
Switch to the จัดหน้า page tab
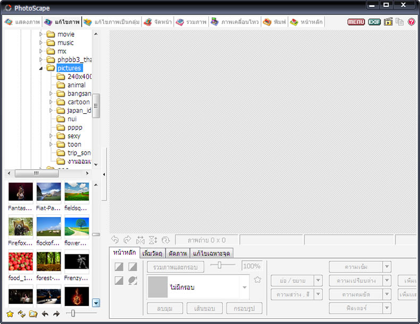click(x=158, y=22)
